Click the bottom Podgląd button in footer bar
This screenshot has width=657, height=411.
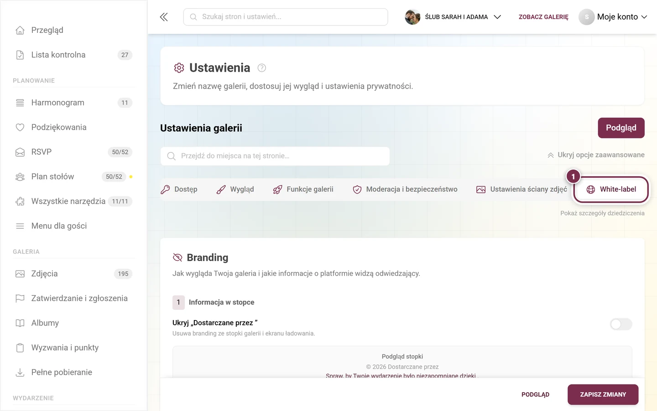tap(535, 395)
